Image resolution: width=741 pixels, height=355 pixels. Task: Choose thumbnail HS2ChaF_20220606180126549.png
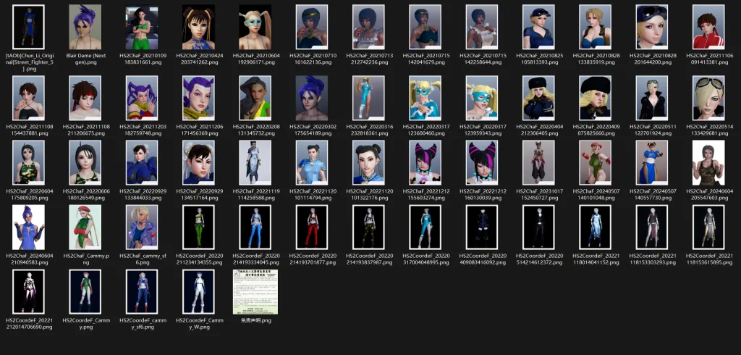pos(85,162)
